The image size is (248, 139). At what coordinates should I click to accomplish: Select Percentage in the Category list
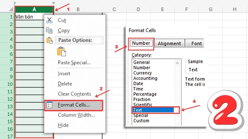click(145, 94)
